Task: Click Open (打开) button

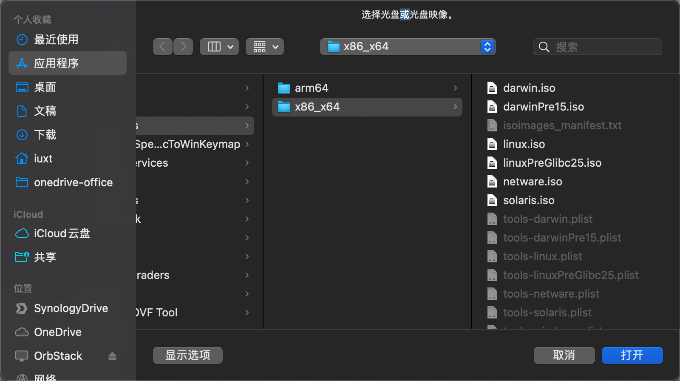Action: tap(632, 355)
